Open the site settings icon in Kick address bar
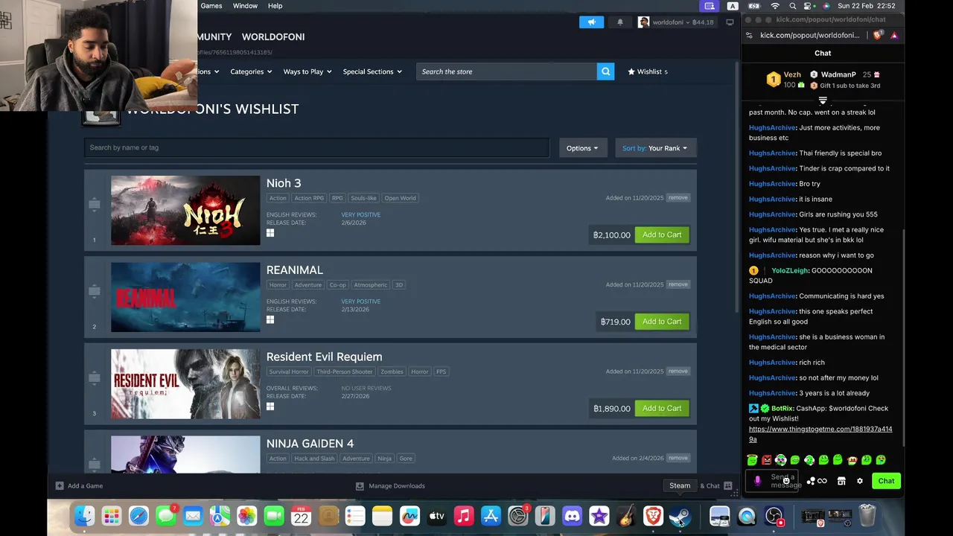This screenshot has height=536, width=953. (749, 35)
